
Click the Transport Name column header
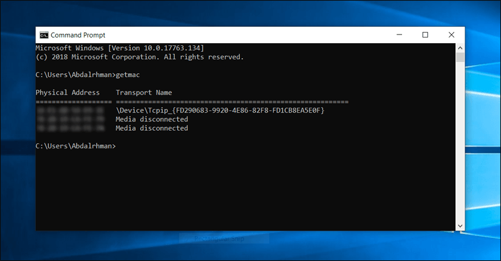click(x=144, y=93)
